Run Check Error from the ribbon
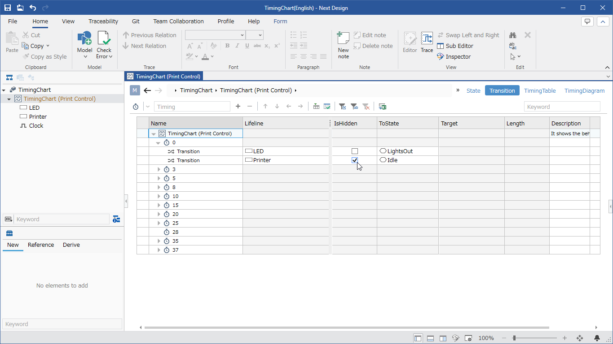Image resolution: width=613 pixels, height=344 pixels. click(104, 45)
